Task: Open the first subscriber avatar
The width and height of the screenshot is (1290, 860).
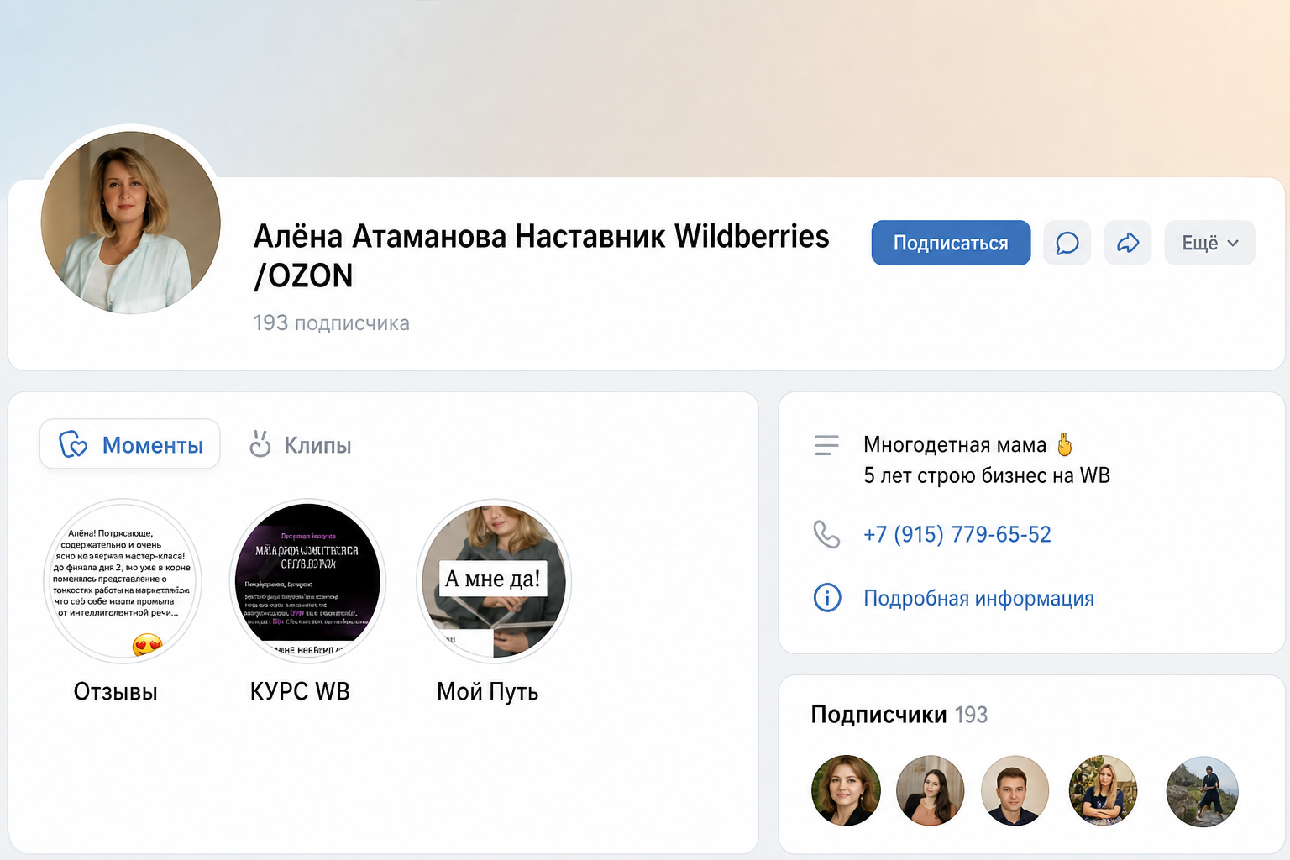Action: pos(846,791)
